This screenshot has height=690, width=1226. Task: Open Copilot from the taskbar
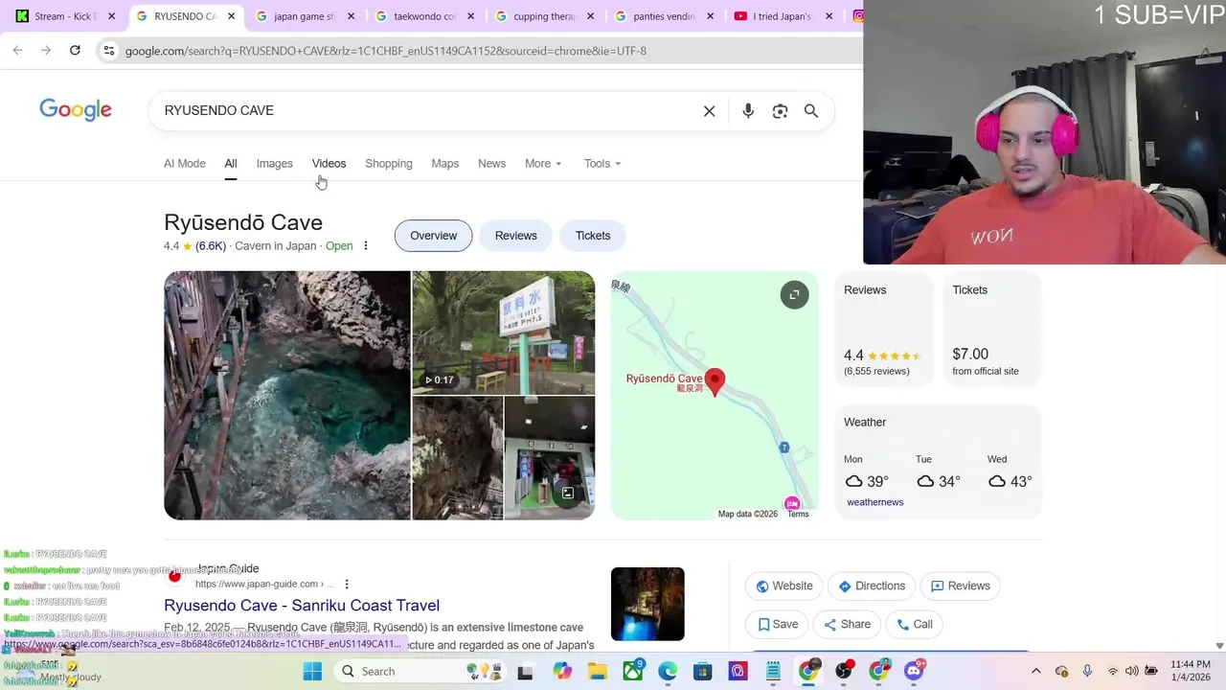click(561, 672)
